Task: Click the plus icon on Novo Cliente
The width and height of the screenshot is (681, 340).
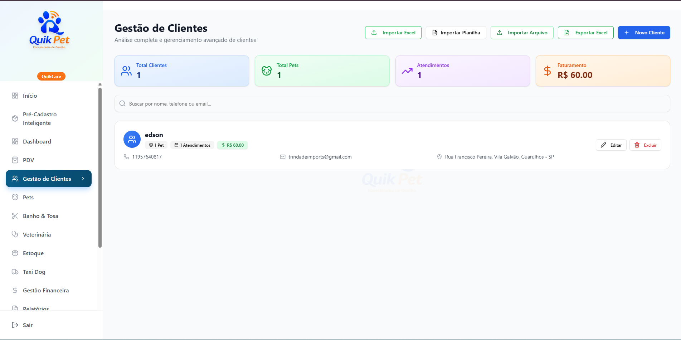Action: [627, 33]
